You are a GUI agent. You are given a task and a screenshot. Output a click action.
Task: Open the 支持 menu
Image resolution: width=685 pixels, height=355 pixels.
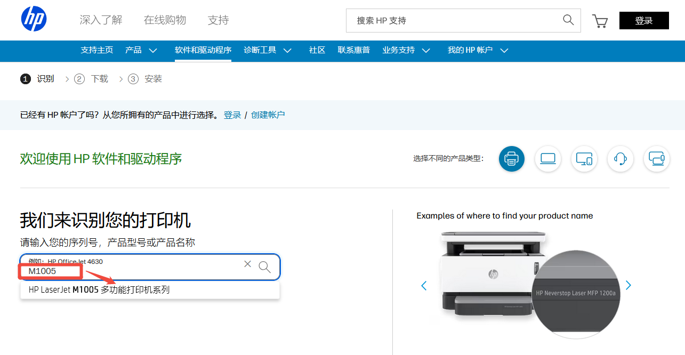(x=219, y=20)
